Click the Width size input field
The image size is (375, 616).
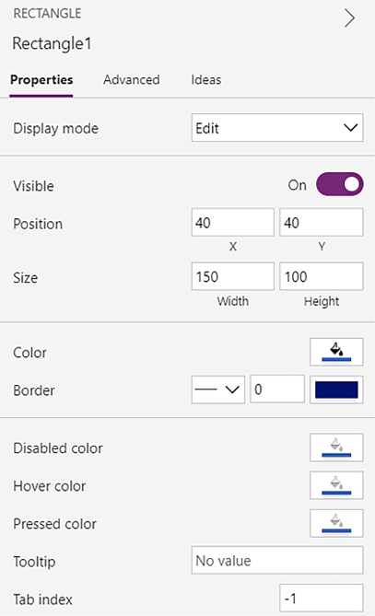click(233, 276)
